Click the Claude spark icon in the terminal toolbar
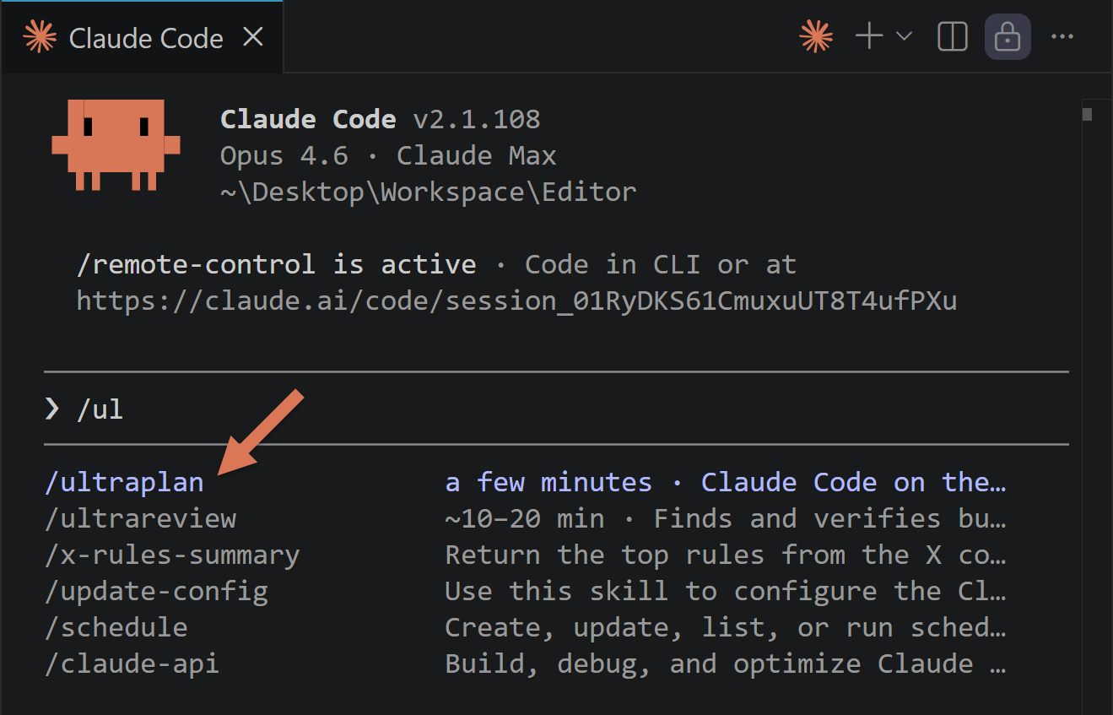The image size is (1113, 715). 814,36
